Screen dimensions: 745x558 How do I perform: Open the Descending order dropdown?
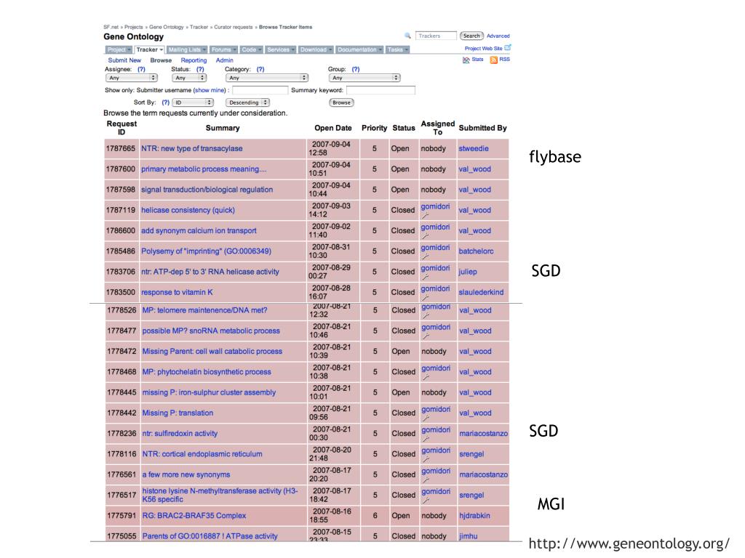point(247,102)
